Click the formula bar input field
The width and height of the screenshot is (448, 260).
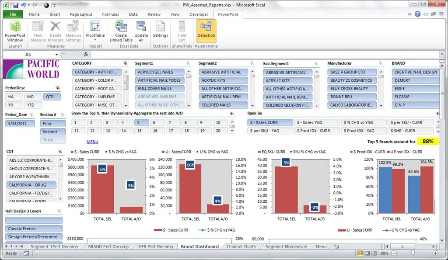pos(264,54)
